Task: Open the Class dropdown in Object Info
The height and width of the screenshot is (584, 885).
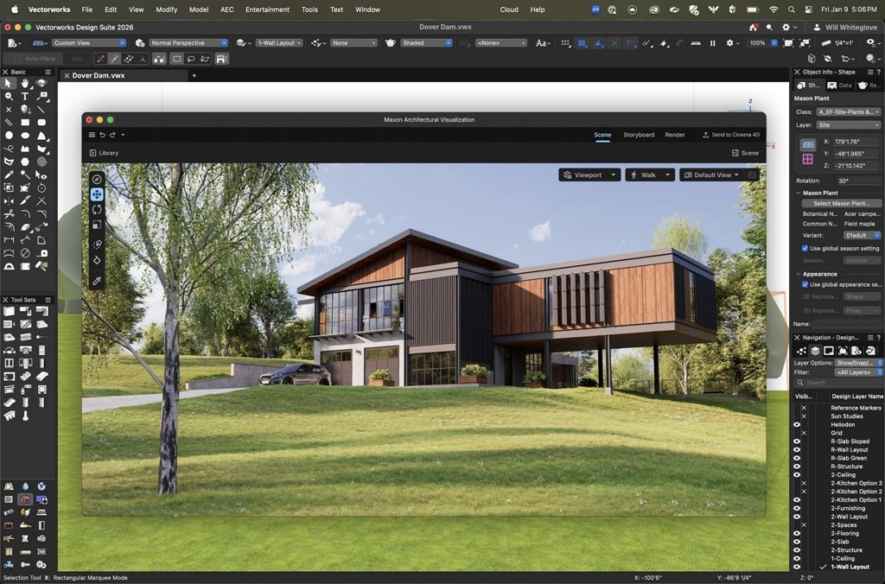Action: pyautogui.click(x=849, y=111)
